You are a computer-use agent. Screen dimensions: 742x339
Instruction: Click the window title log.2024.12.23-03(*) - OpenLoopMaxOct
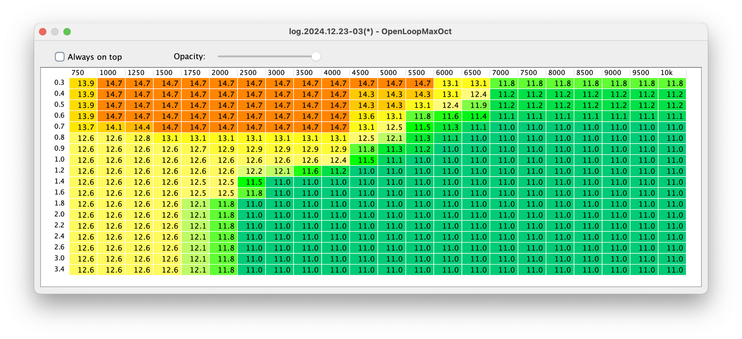point(370,32)
